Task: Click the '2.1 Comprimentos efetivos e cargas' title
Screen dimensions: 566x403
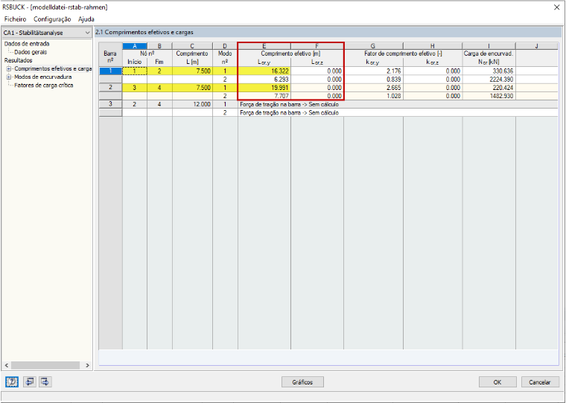Action: 144,32
